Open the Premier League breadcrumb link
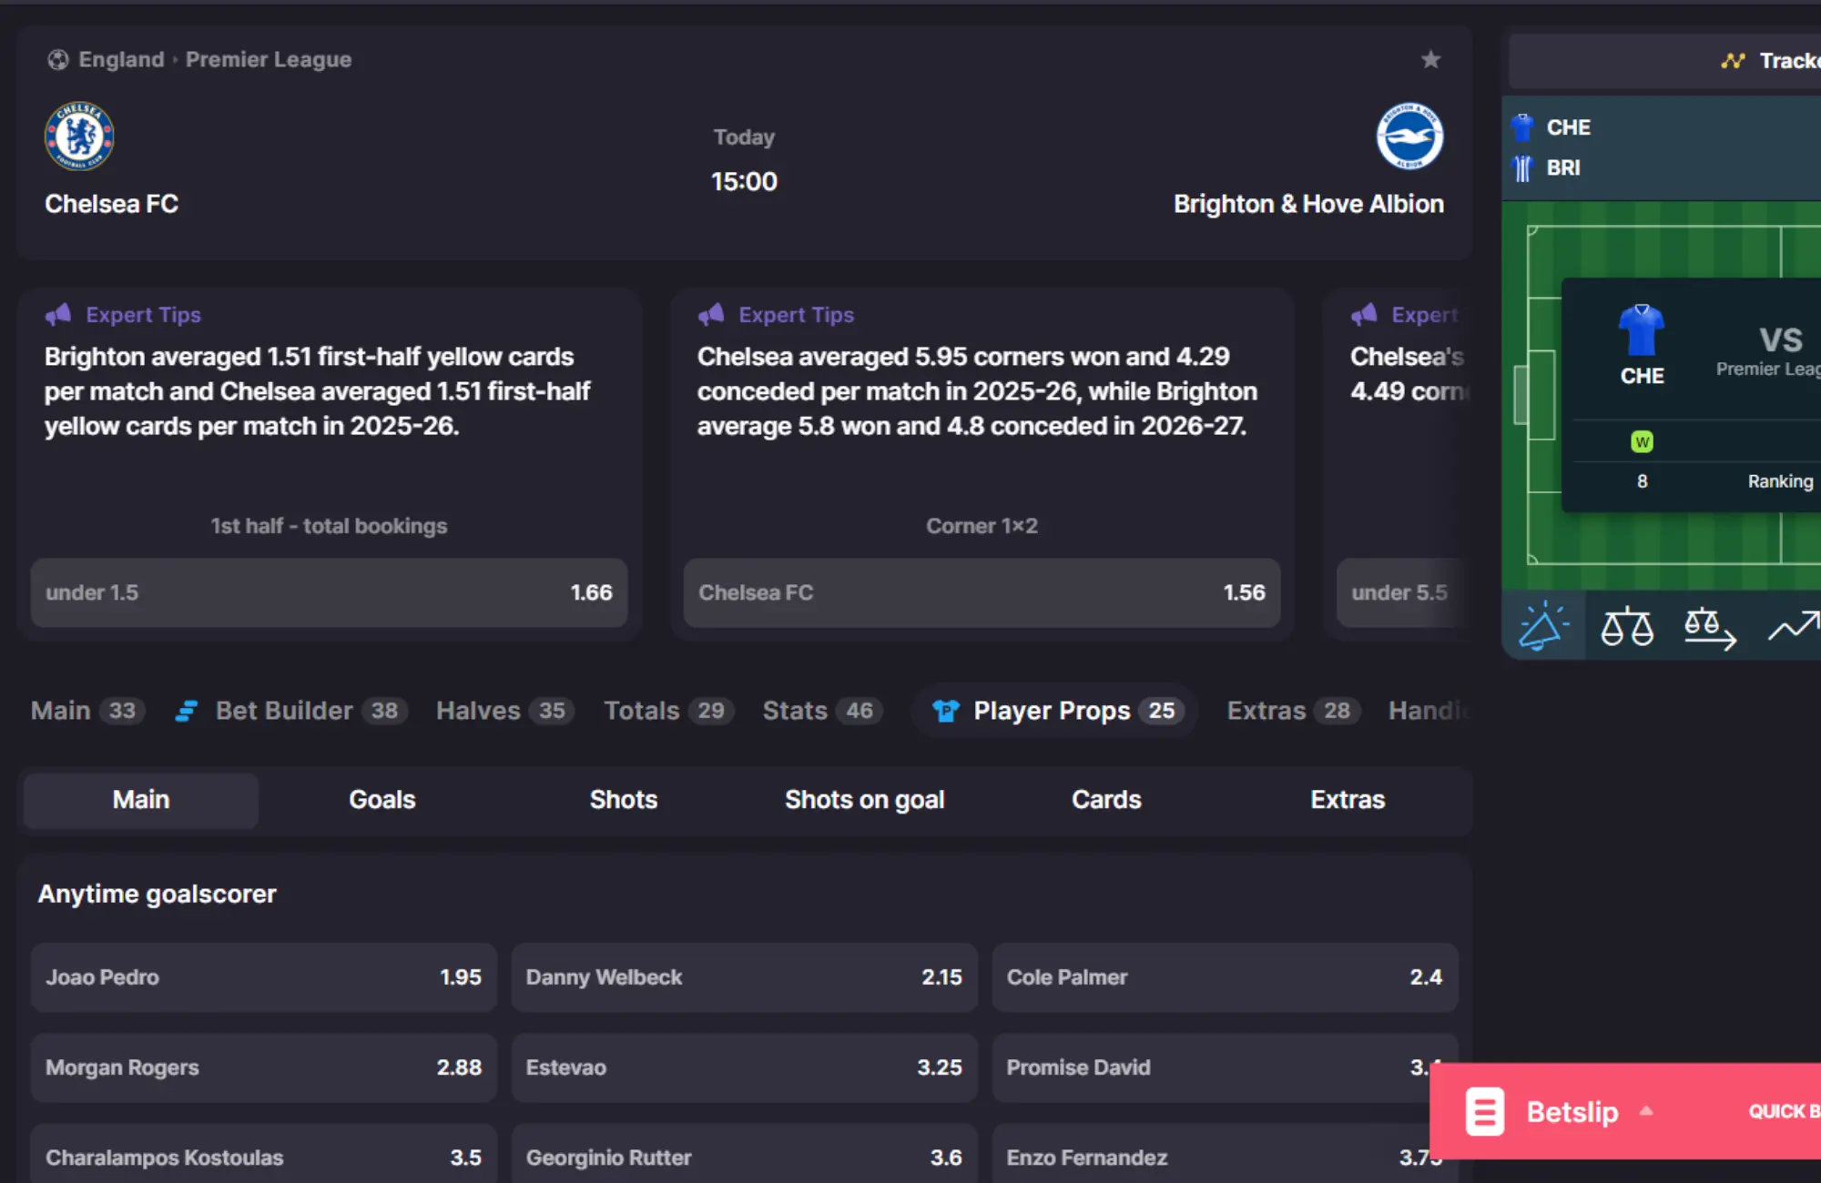This screenshot has width=1821, height=1183. 269,60
